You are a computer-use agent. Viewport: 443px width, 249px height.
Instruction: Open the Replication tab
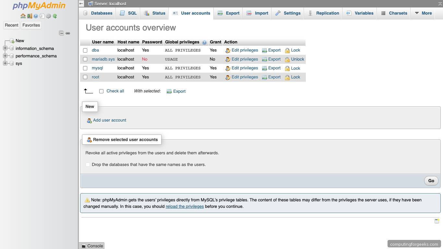pos(327,13)
